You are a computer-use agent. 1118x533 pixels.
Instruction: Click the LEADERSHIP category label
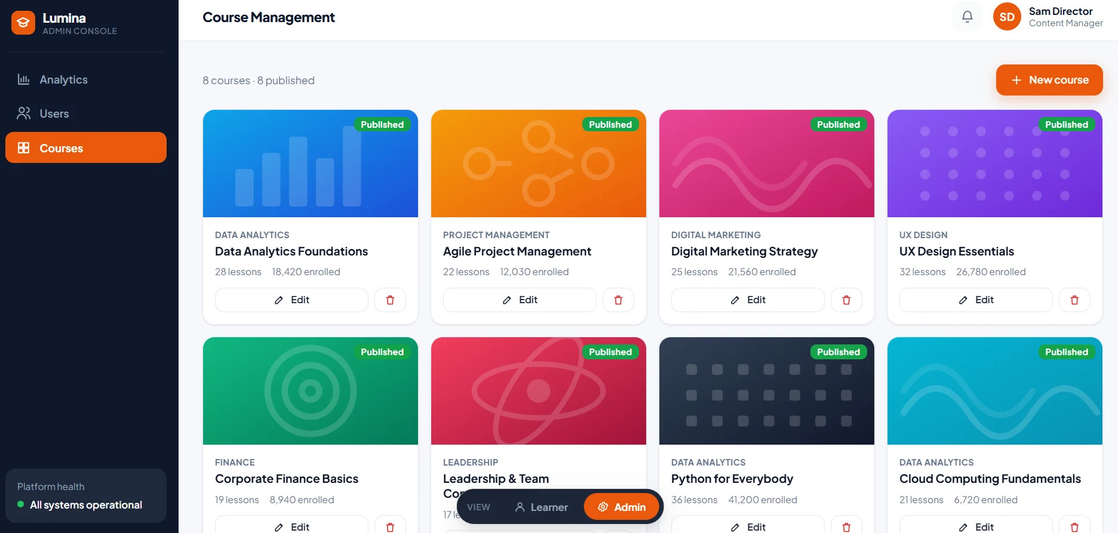pos(471,463)
